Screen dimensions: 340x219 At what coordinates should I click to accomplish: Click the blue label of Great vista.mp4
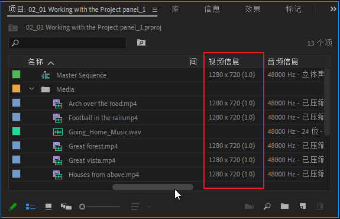tap(17, 160)
